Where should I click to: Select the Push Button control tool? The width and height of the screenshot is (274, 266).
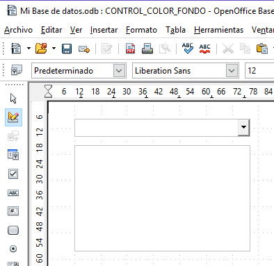tap(13, 230)
